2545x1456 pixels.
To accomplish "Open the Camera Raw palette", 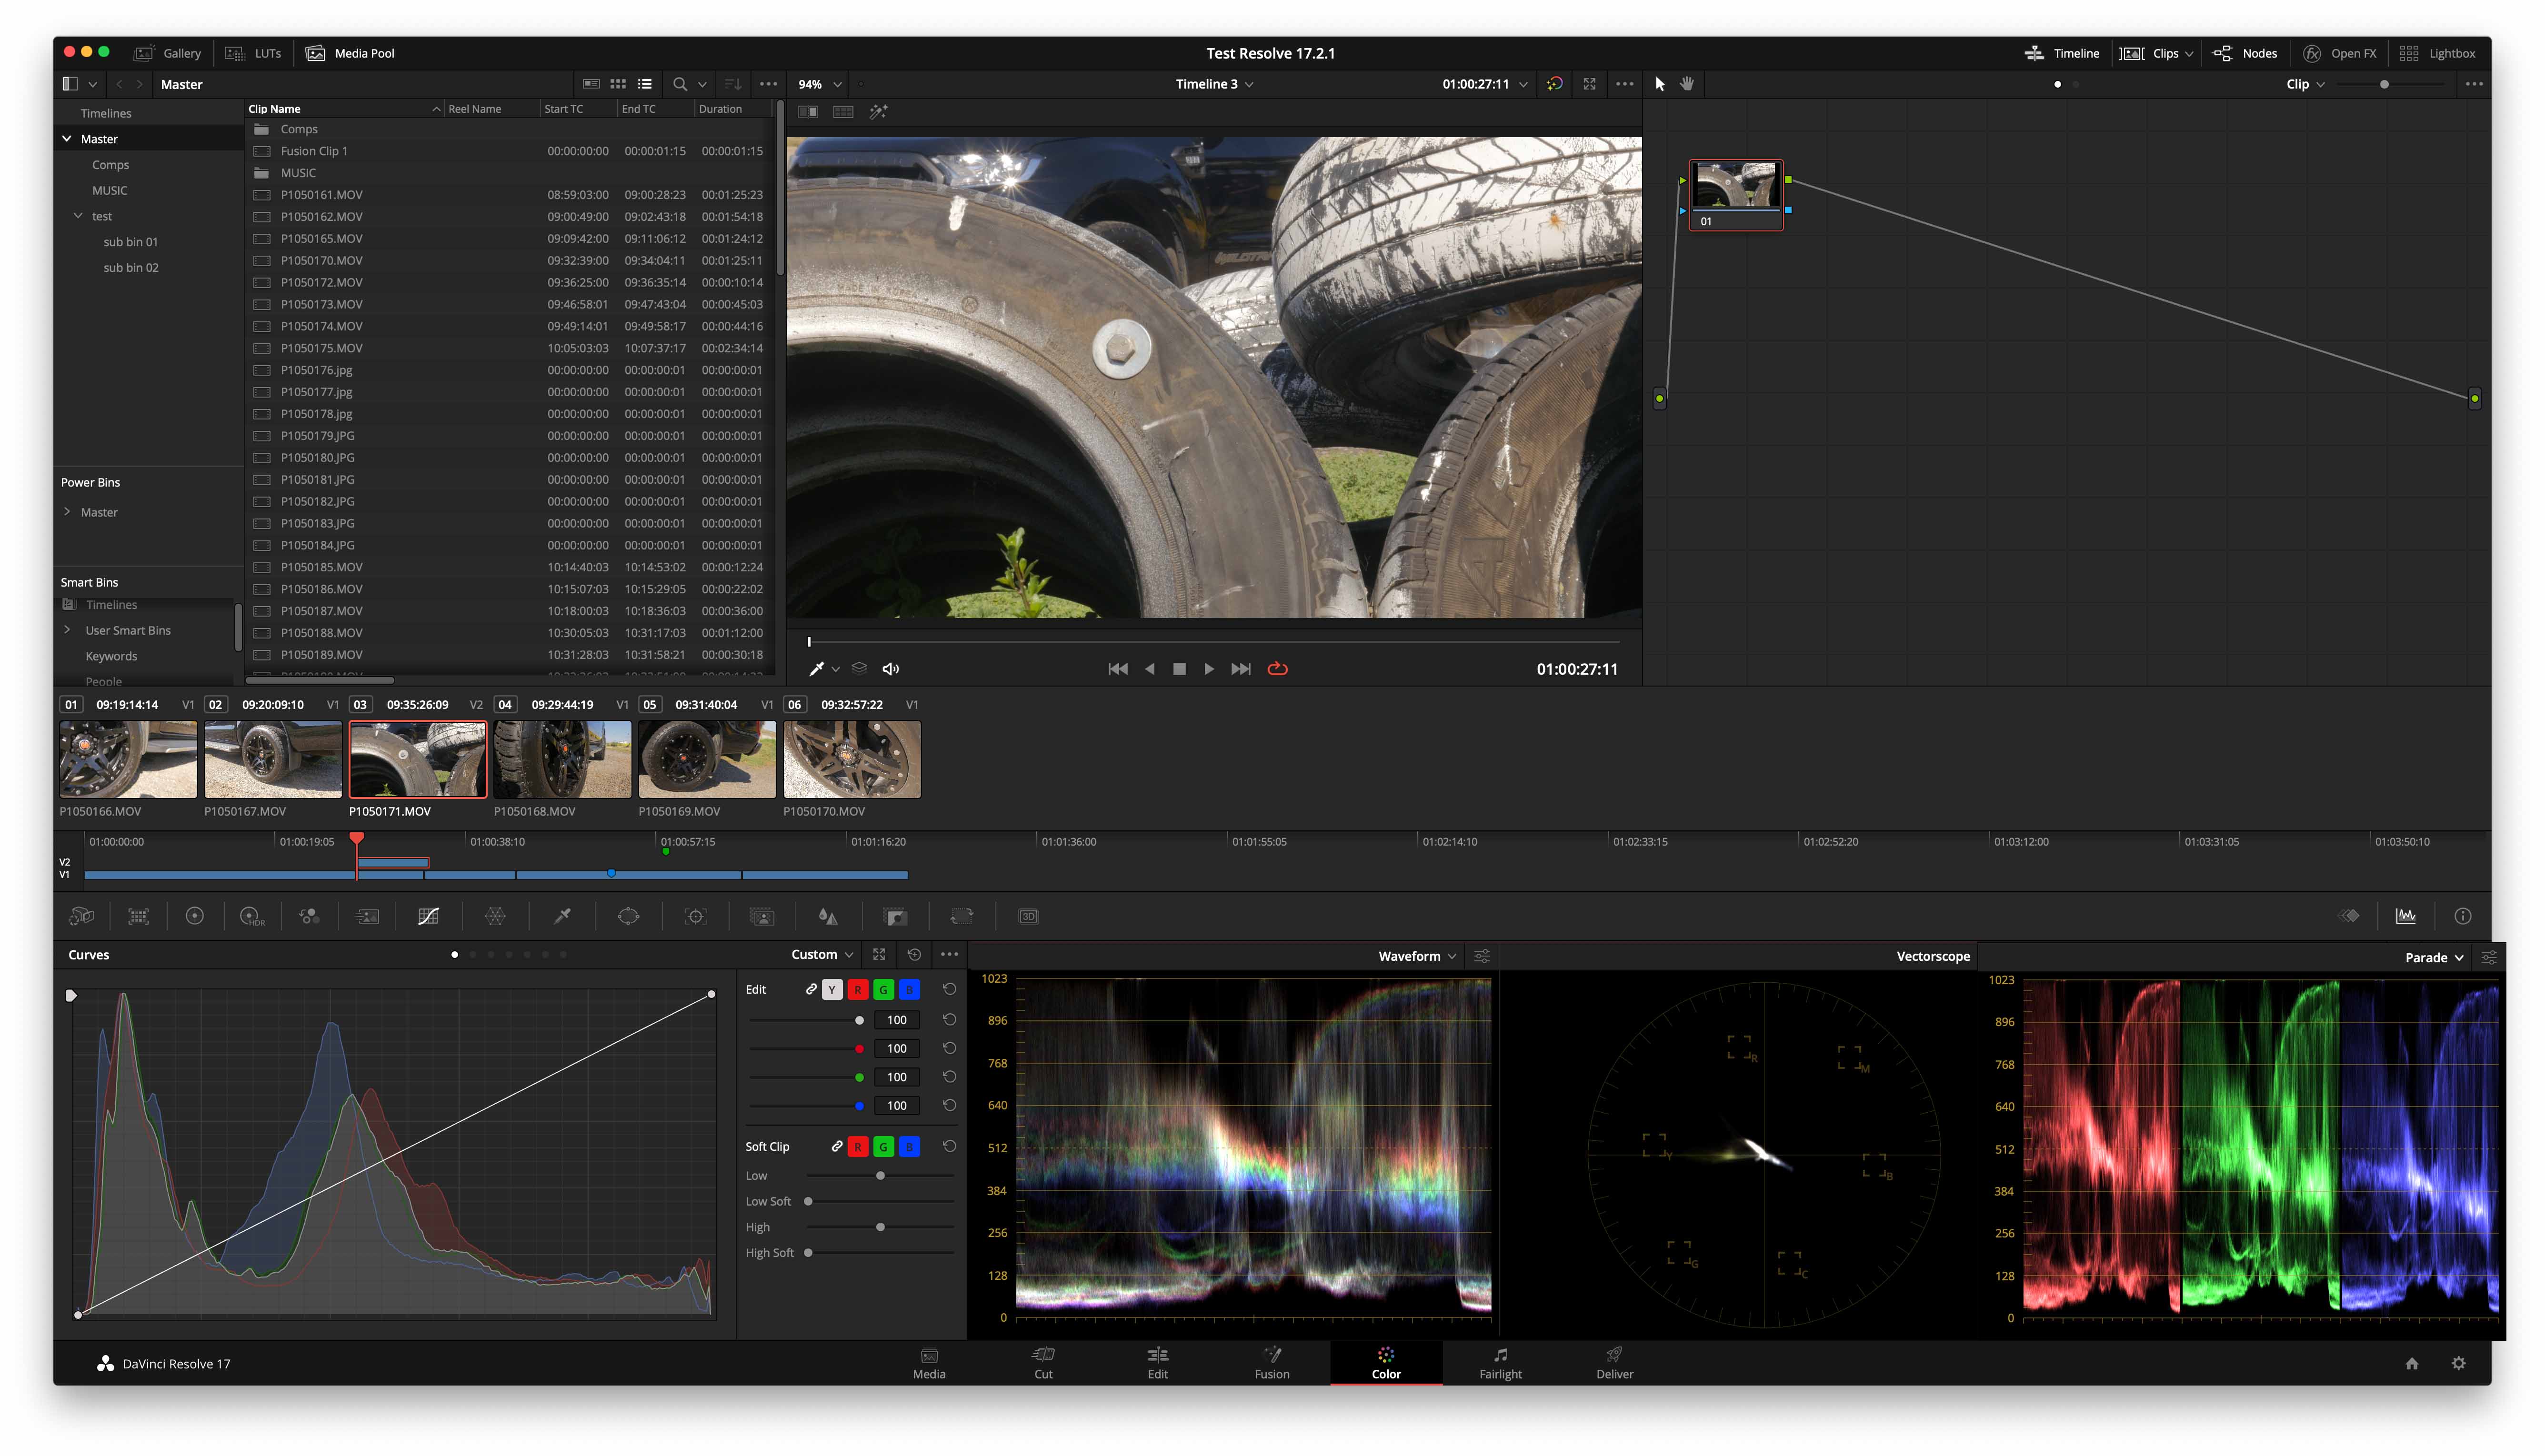I will (x=81, y=916).
